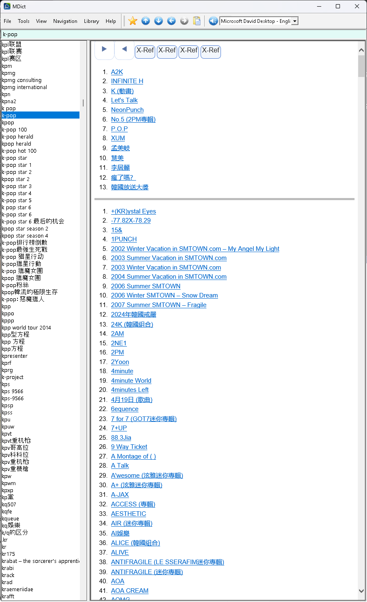
Task: Click the blue up arrow icon
Action: (146, 21)
